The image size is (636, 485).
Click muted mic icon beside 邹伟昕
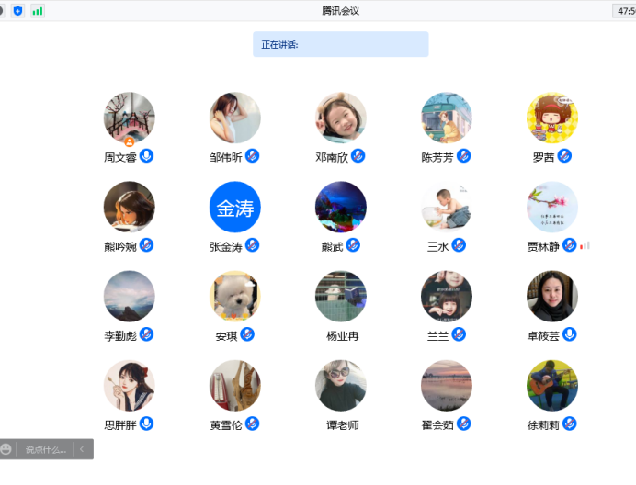coord(252,156)
